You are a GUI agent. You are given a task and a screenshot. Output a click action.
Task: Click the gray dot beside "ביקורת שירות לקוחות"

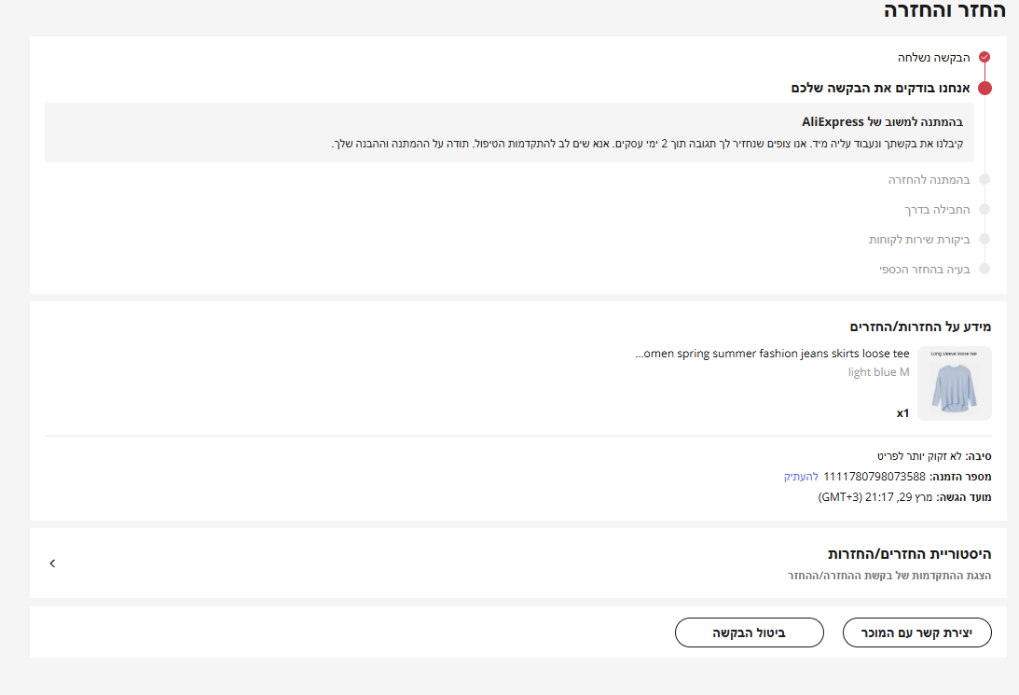click(985, 239)
